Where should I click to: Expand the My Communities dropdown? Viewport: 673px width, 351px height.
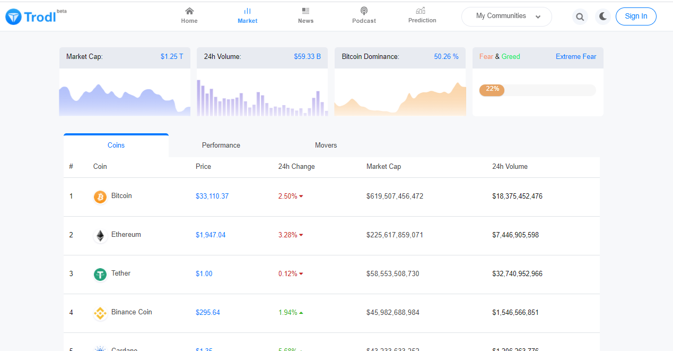coord(506,16)
